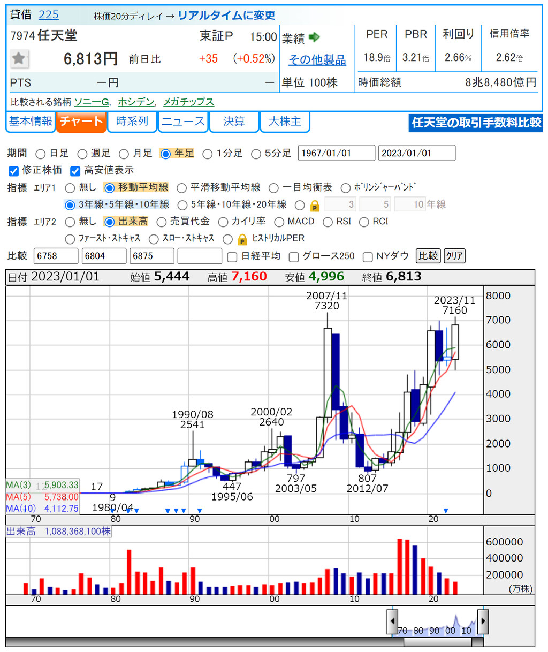548x652 pixels.
Task: Switch to 決算 tab
Action: (x=234, y=122)
